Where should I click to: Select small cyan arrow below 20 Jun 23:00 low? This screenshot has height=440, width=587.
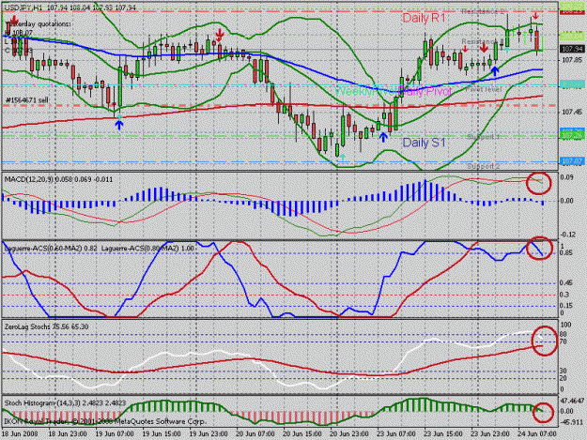pos(342,158)
